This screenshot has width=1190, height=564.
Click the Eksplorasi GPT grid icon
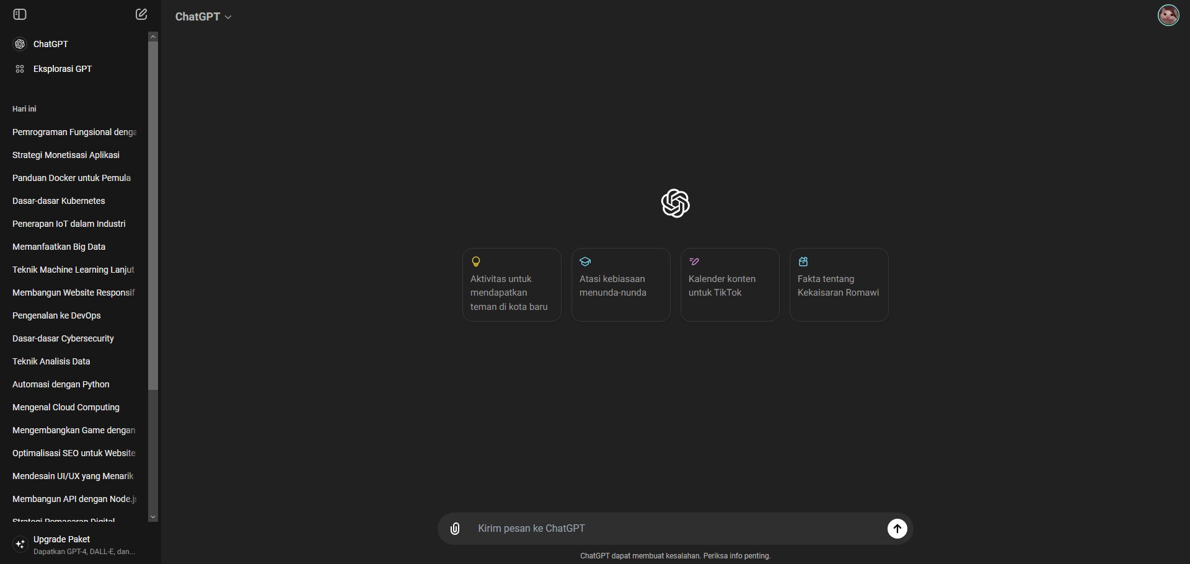tap(20, 69)
